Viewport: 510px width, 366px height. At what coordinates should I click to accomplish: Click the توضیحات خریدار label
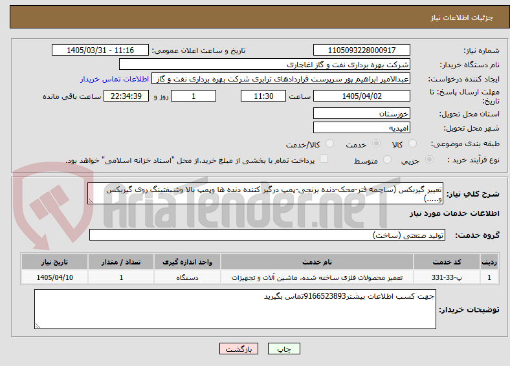tap(469, 310)
